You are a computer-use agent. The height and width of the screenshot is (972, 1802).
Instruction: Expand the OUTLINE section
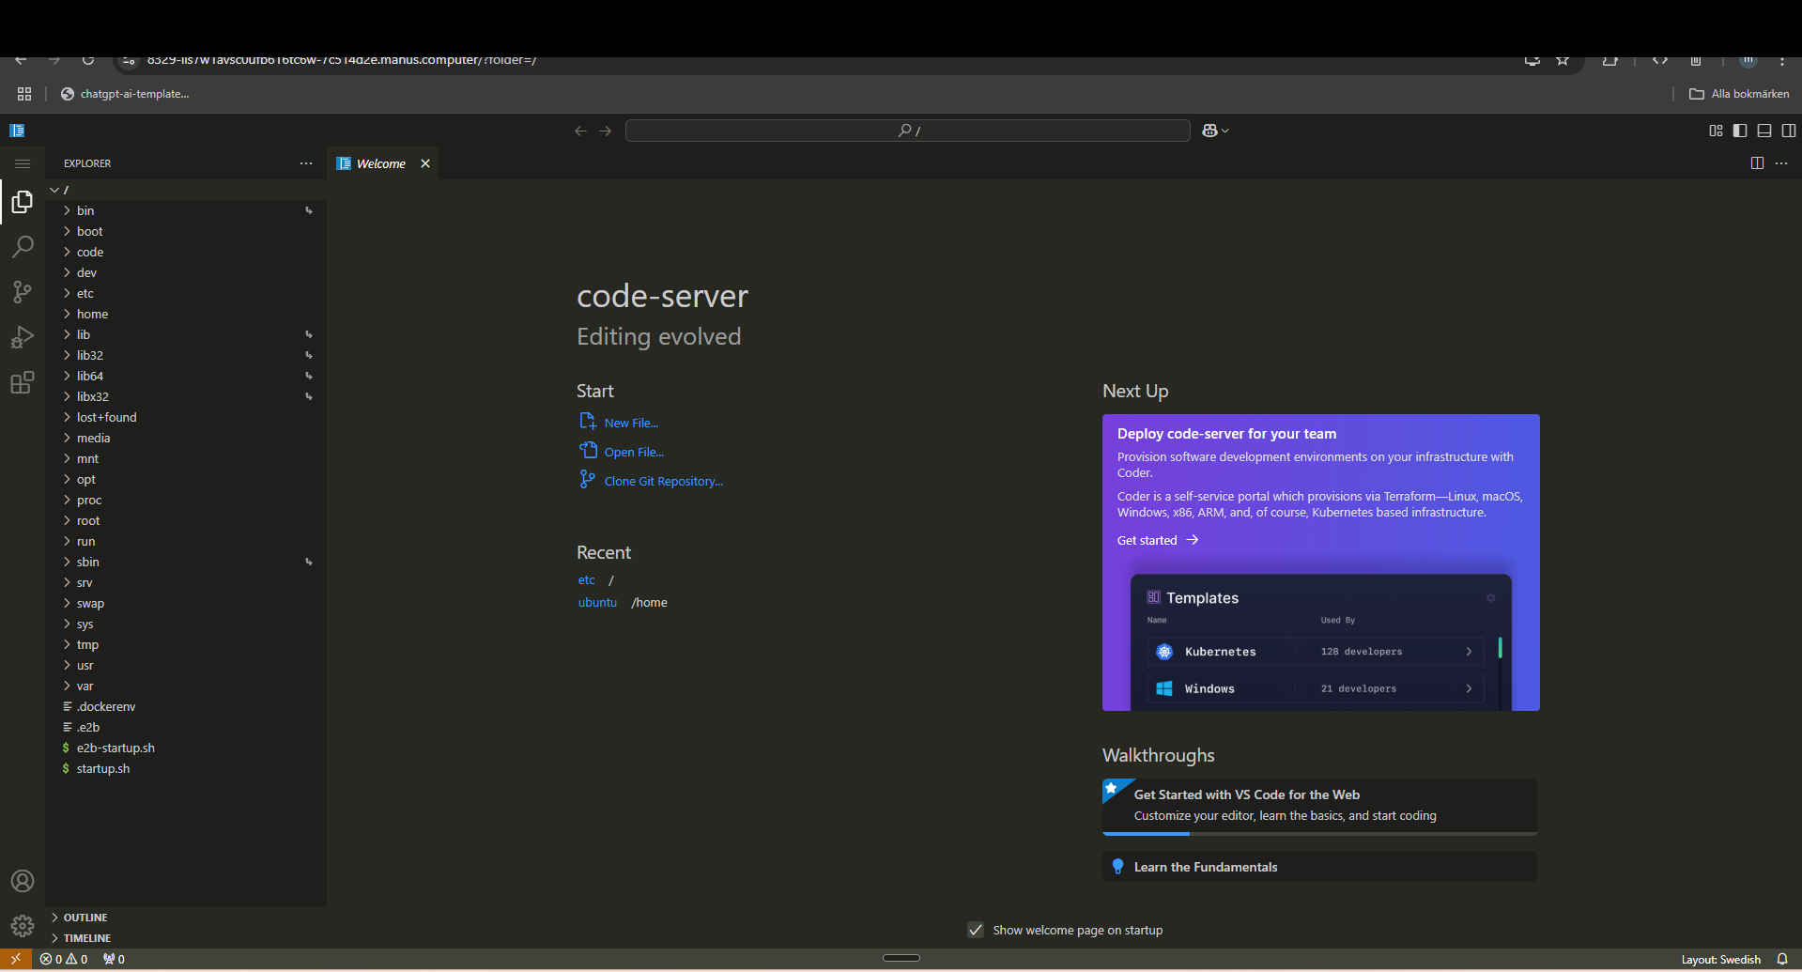pos(186,918)
